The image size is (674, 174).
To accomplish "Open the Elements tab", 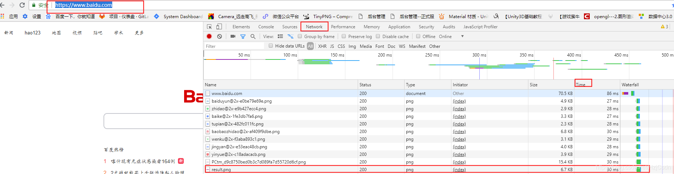I will (x=241, y=26).
